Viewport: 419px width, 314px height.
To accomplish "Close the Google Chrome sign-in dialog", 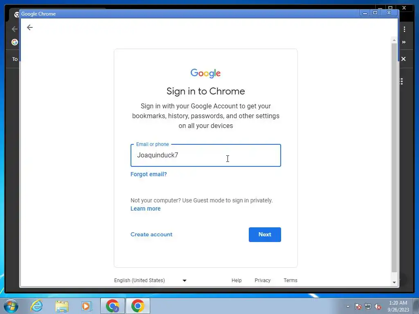I will 389,13.
